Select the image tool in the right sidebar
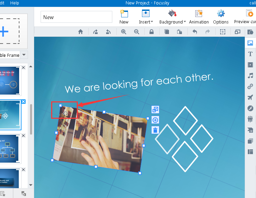The image size is (256, 198). pos(250,43)
